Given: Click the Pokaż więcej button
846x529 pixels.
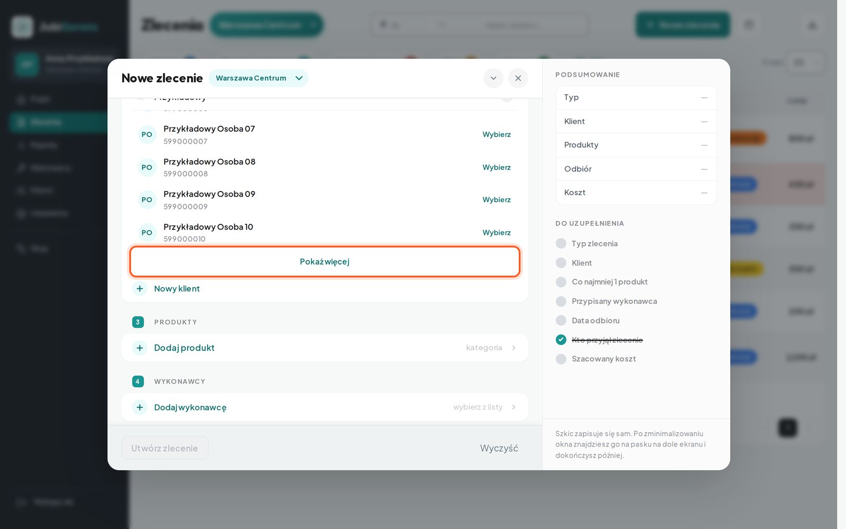Looking at the screenshot, I should coord(325,261).
